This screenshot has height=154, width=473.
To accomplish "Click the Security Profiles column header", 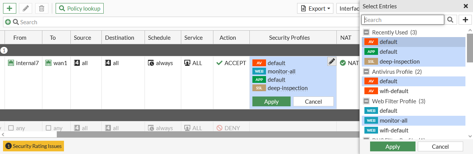I will tap(289, 38).
